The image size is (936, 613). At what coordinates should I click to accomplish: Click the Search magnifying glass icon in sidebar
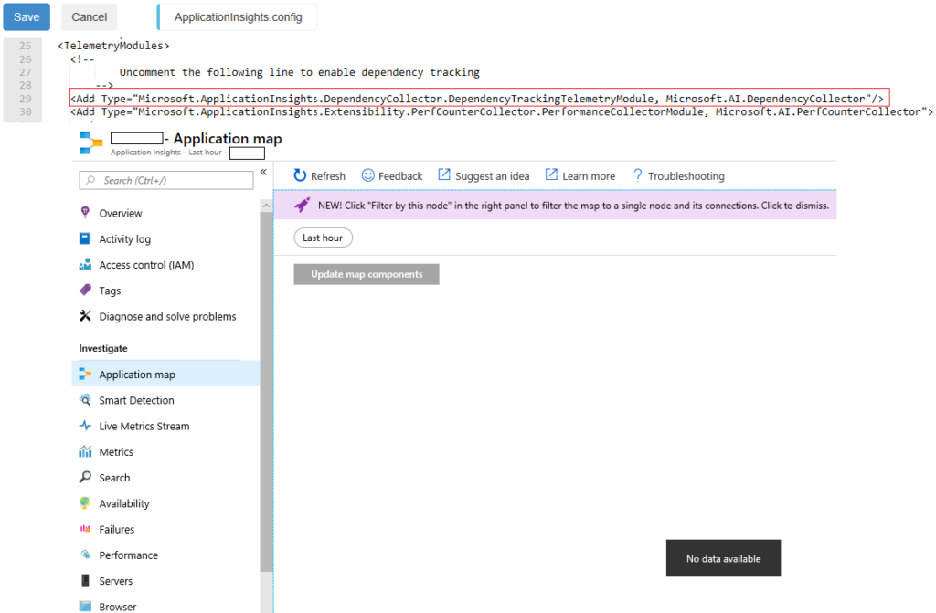pos(85,477)
